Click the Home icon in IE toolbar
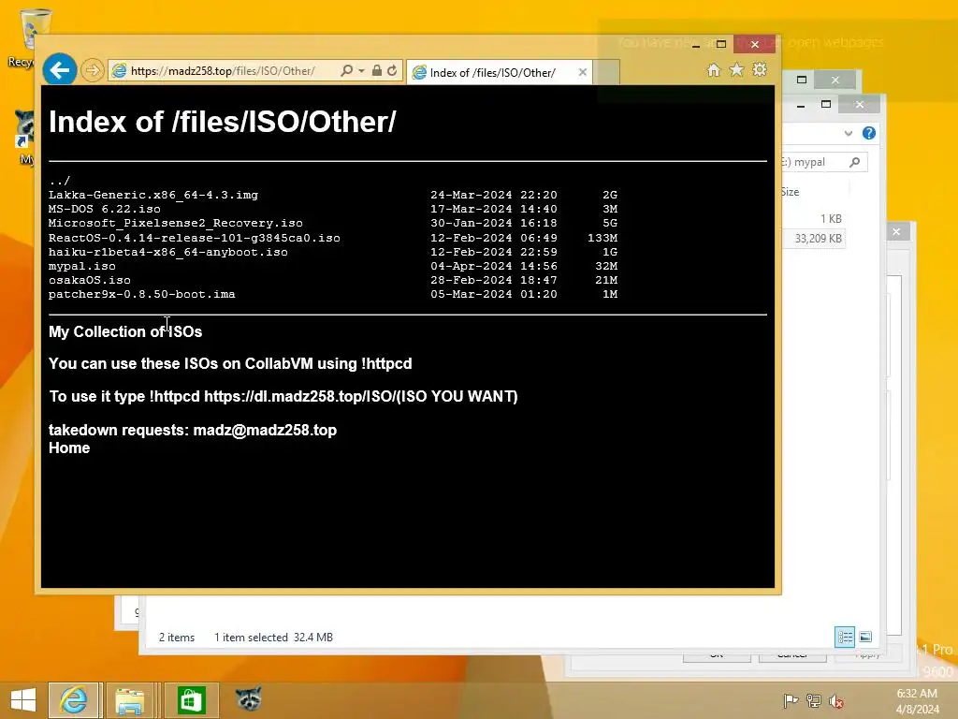This screenshot has height=719, width=958. [x=714, y=70]
